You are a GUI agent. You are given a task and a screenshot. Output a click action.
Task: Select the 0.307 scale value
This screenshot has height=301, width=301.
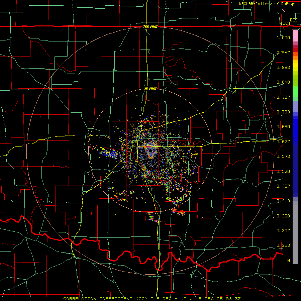283,230
